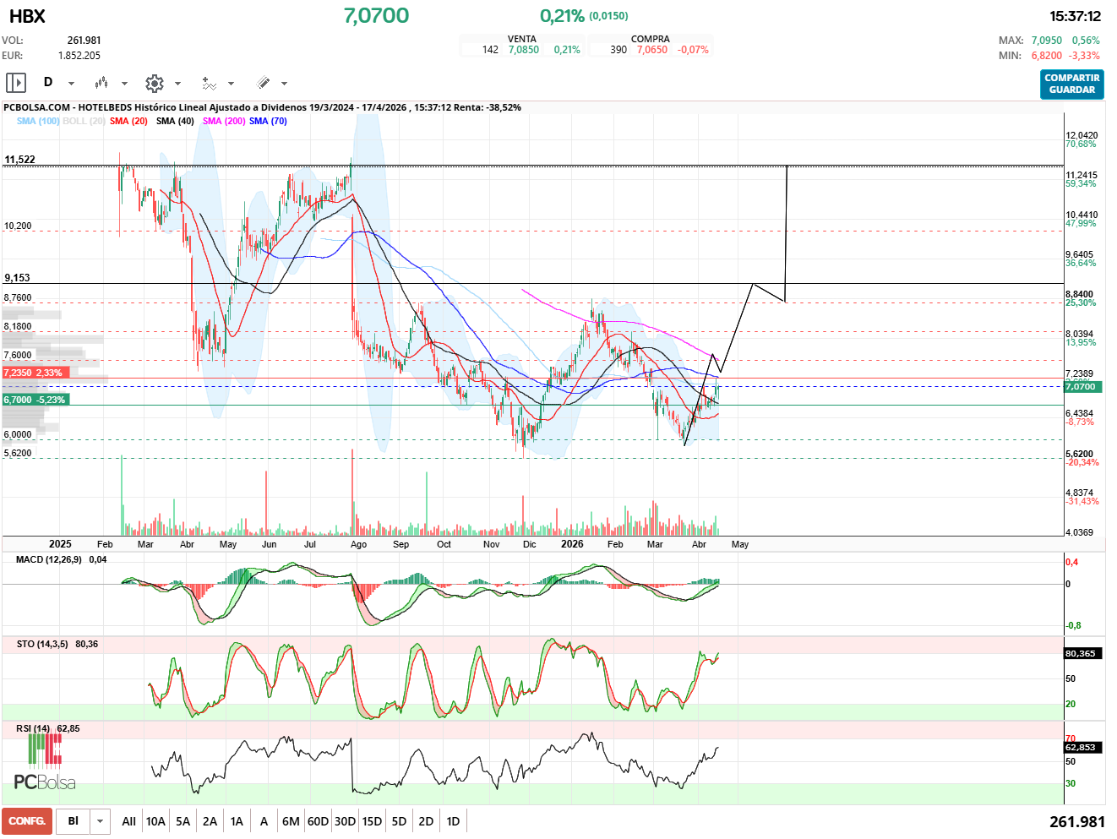Open the candlestick chart type icon
This screenshot has width=1117, height=839.
click(x=101, y=83)
